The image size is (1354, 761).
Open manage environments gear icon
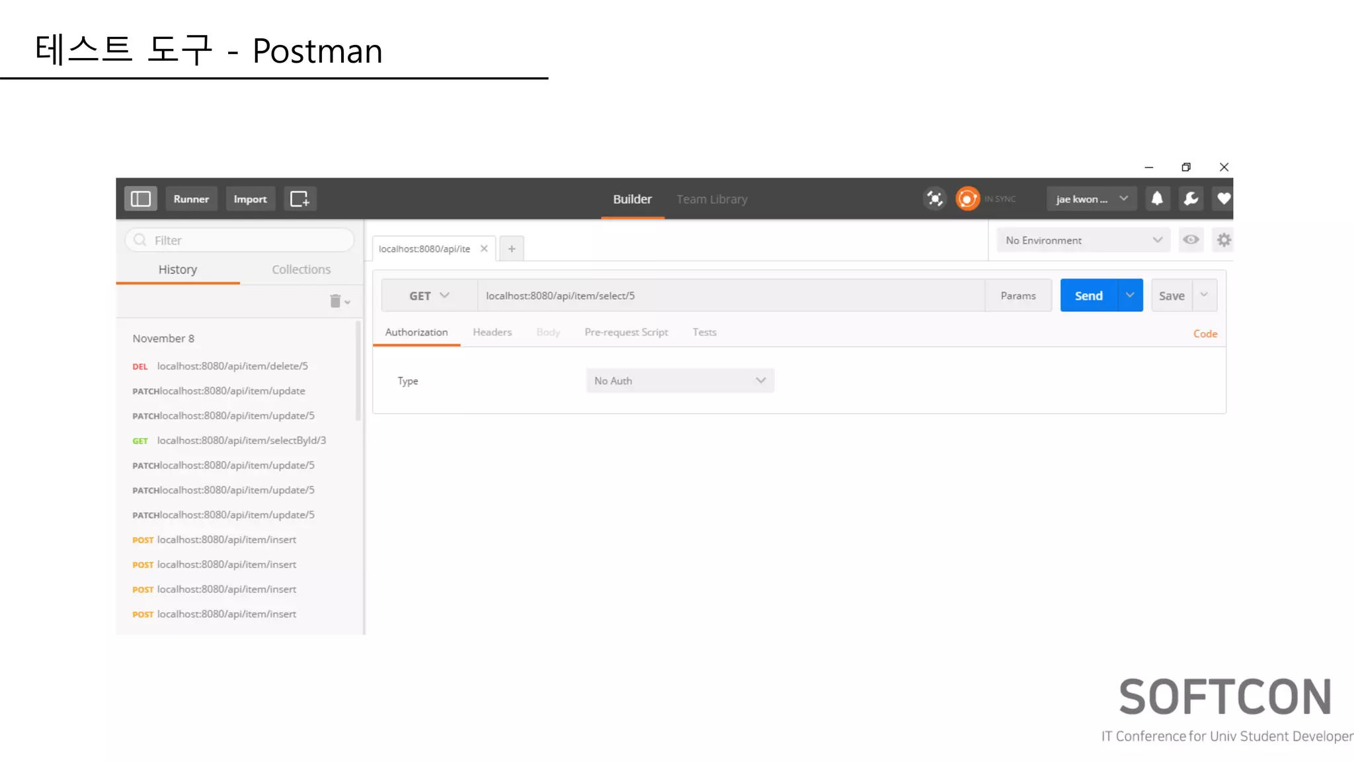(x=1224, y=240)
